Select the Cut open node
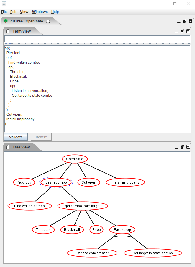Screen dimensions: 195x267 (89, 182)
